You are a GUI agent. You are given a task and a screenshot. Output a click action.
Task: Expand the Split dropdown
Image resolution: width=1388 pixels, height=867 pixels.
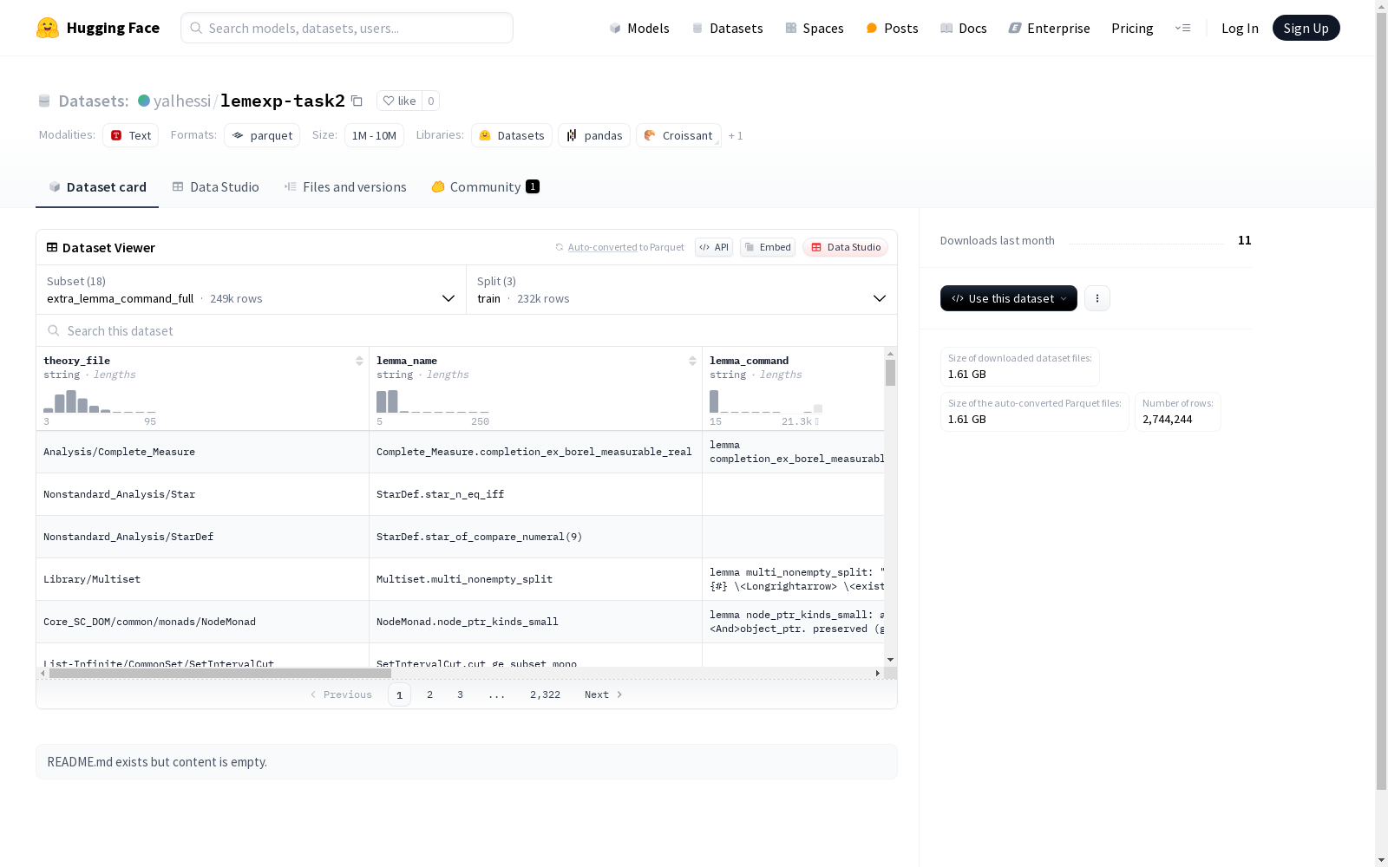(682, 290)
